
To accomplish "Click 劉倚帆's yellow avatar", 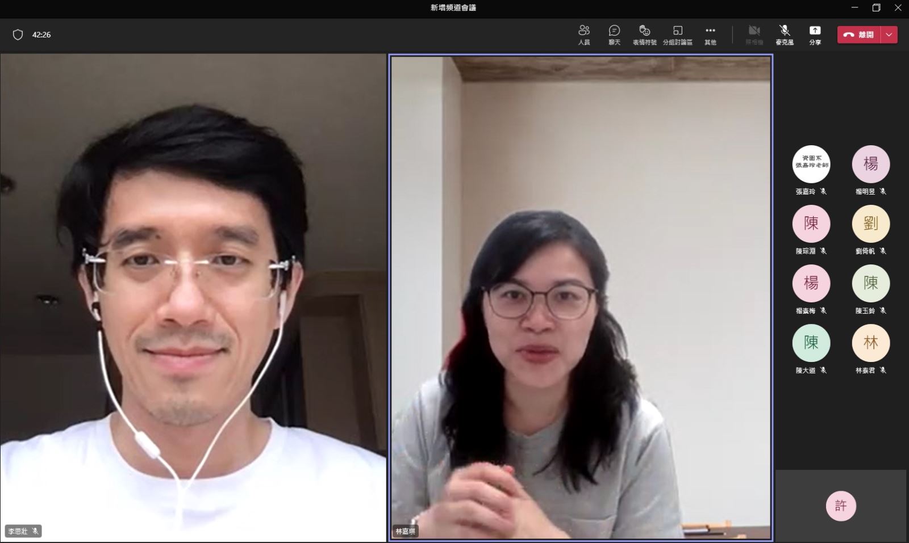I will 870,224.
